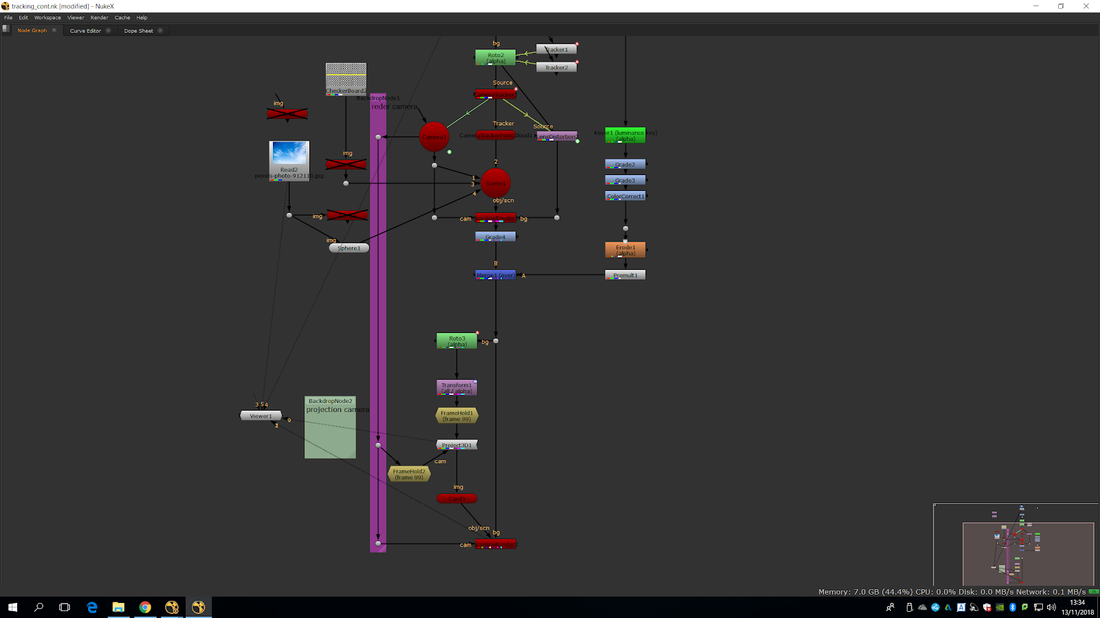Select the Merge1 (over) node
This screenshot has width=1100, height=618.
click(x=495, y=275)
